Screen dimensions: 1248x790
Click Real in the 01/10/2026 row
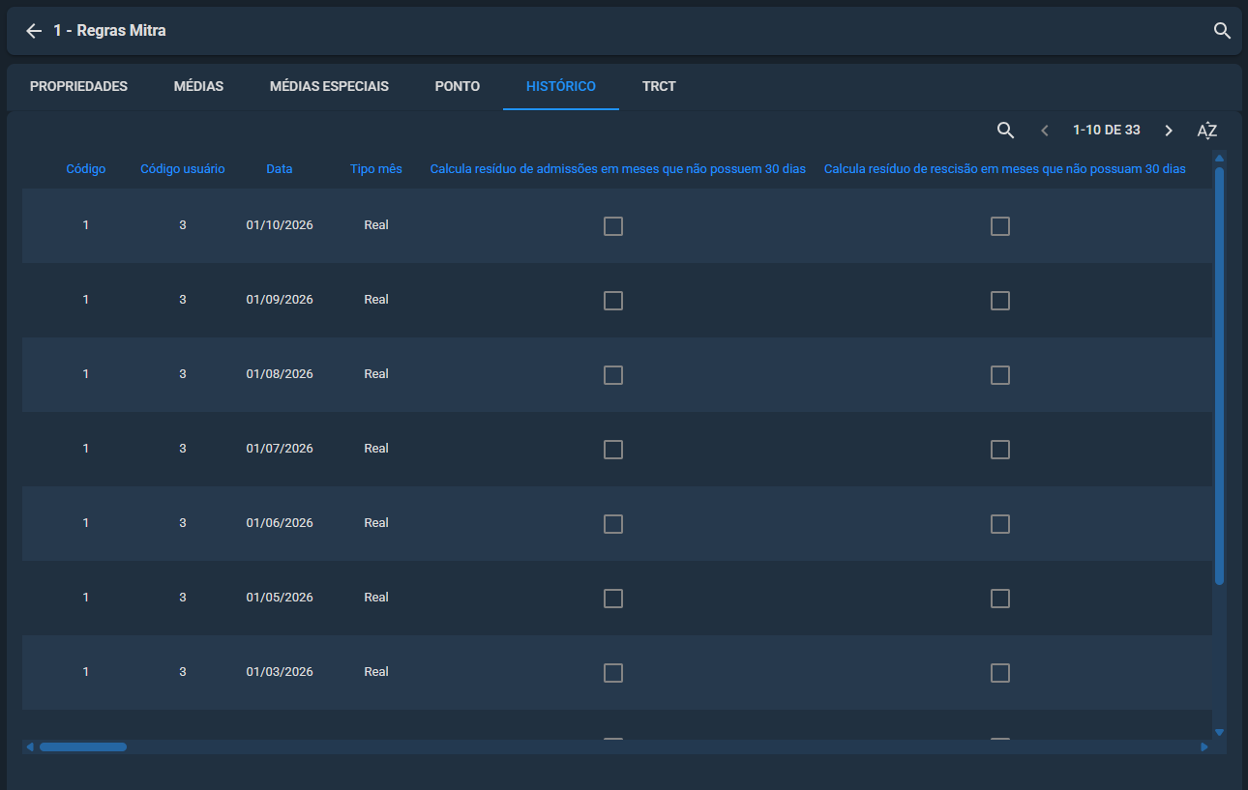tap(376, 225)
